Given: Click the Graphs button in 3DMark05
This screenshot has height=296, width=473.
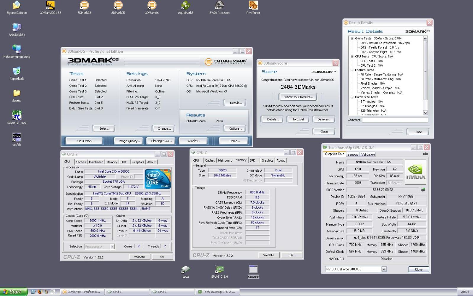Looking at the screenshot, I should pyautogui.click(x=194, y=141).
